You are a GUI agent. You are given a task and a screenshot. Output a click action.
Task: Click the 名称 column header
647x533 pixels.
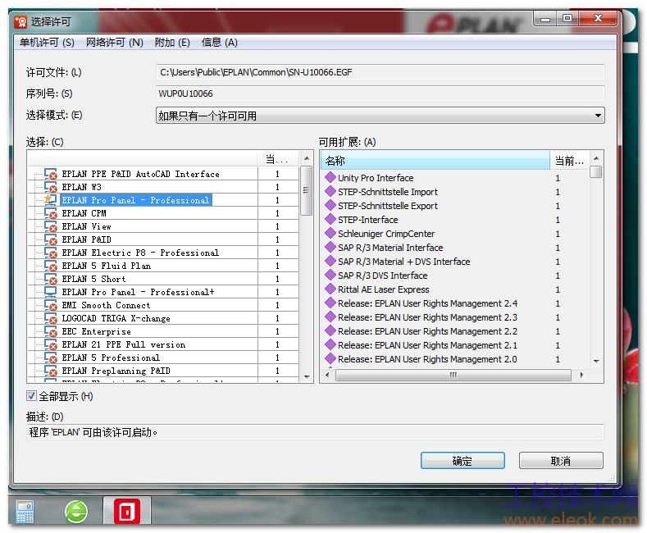pyautogui.click(x=435, y=161)
